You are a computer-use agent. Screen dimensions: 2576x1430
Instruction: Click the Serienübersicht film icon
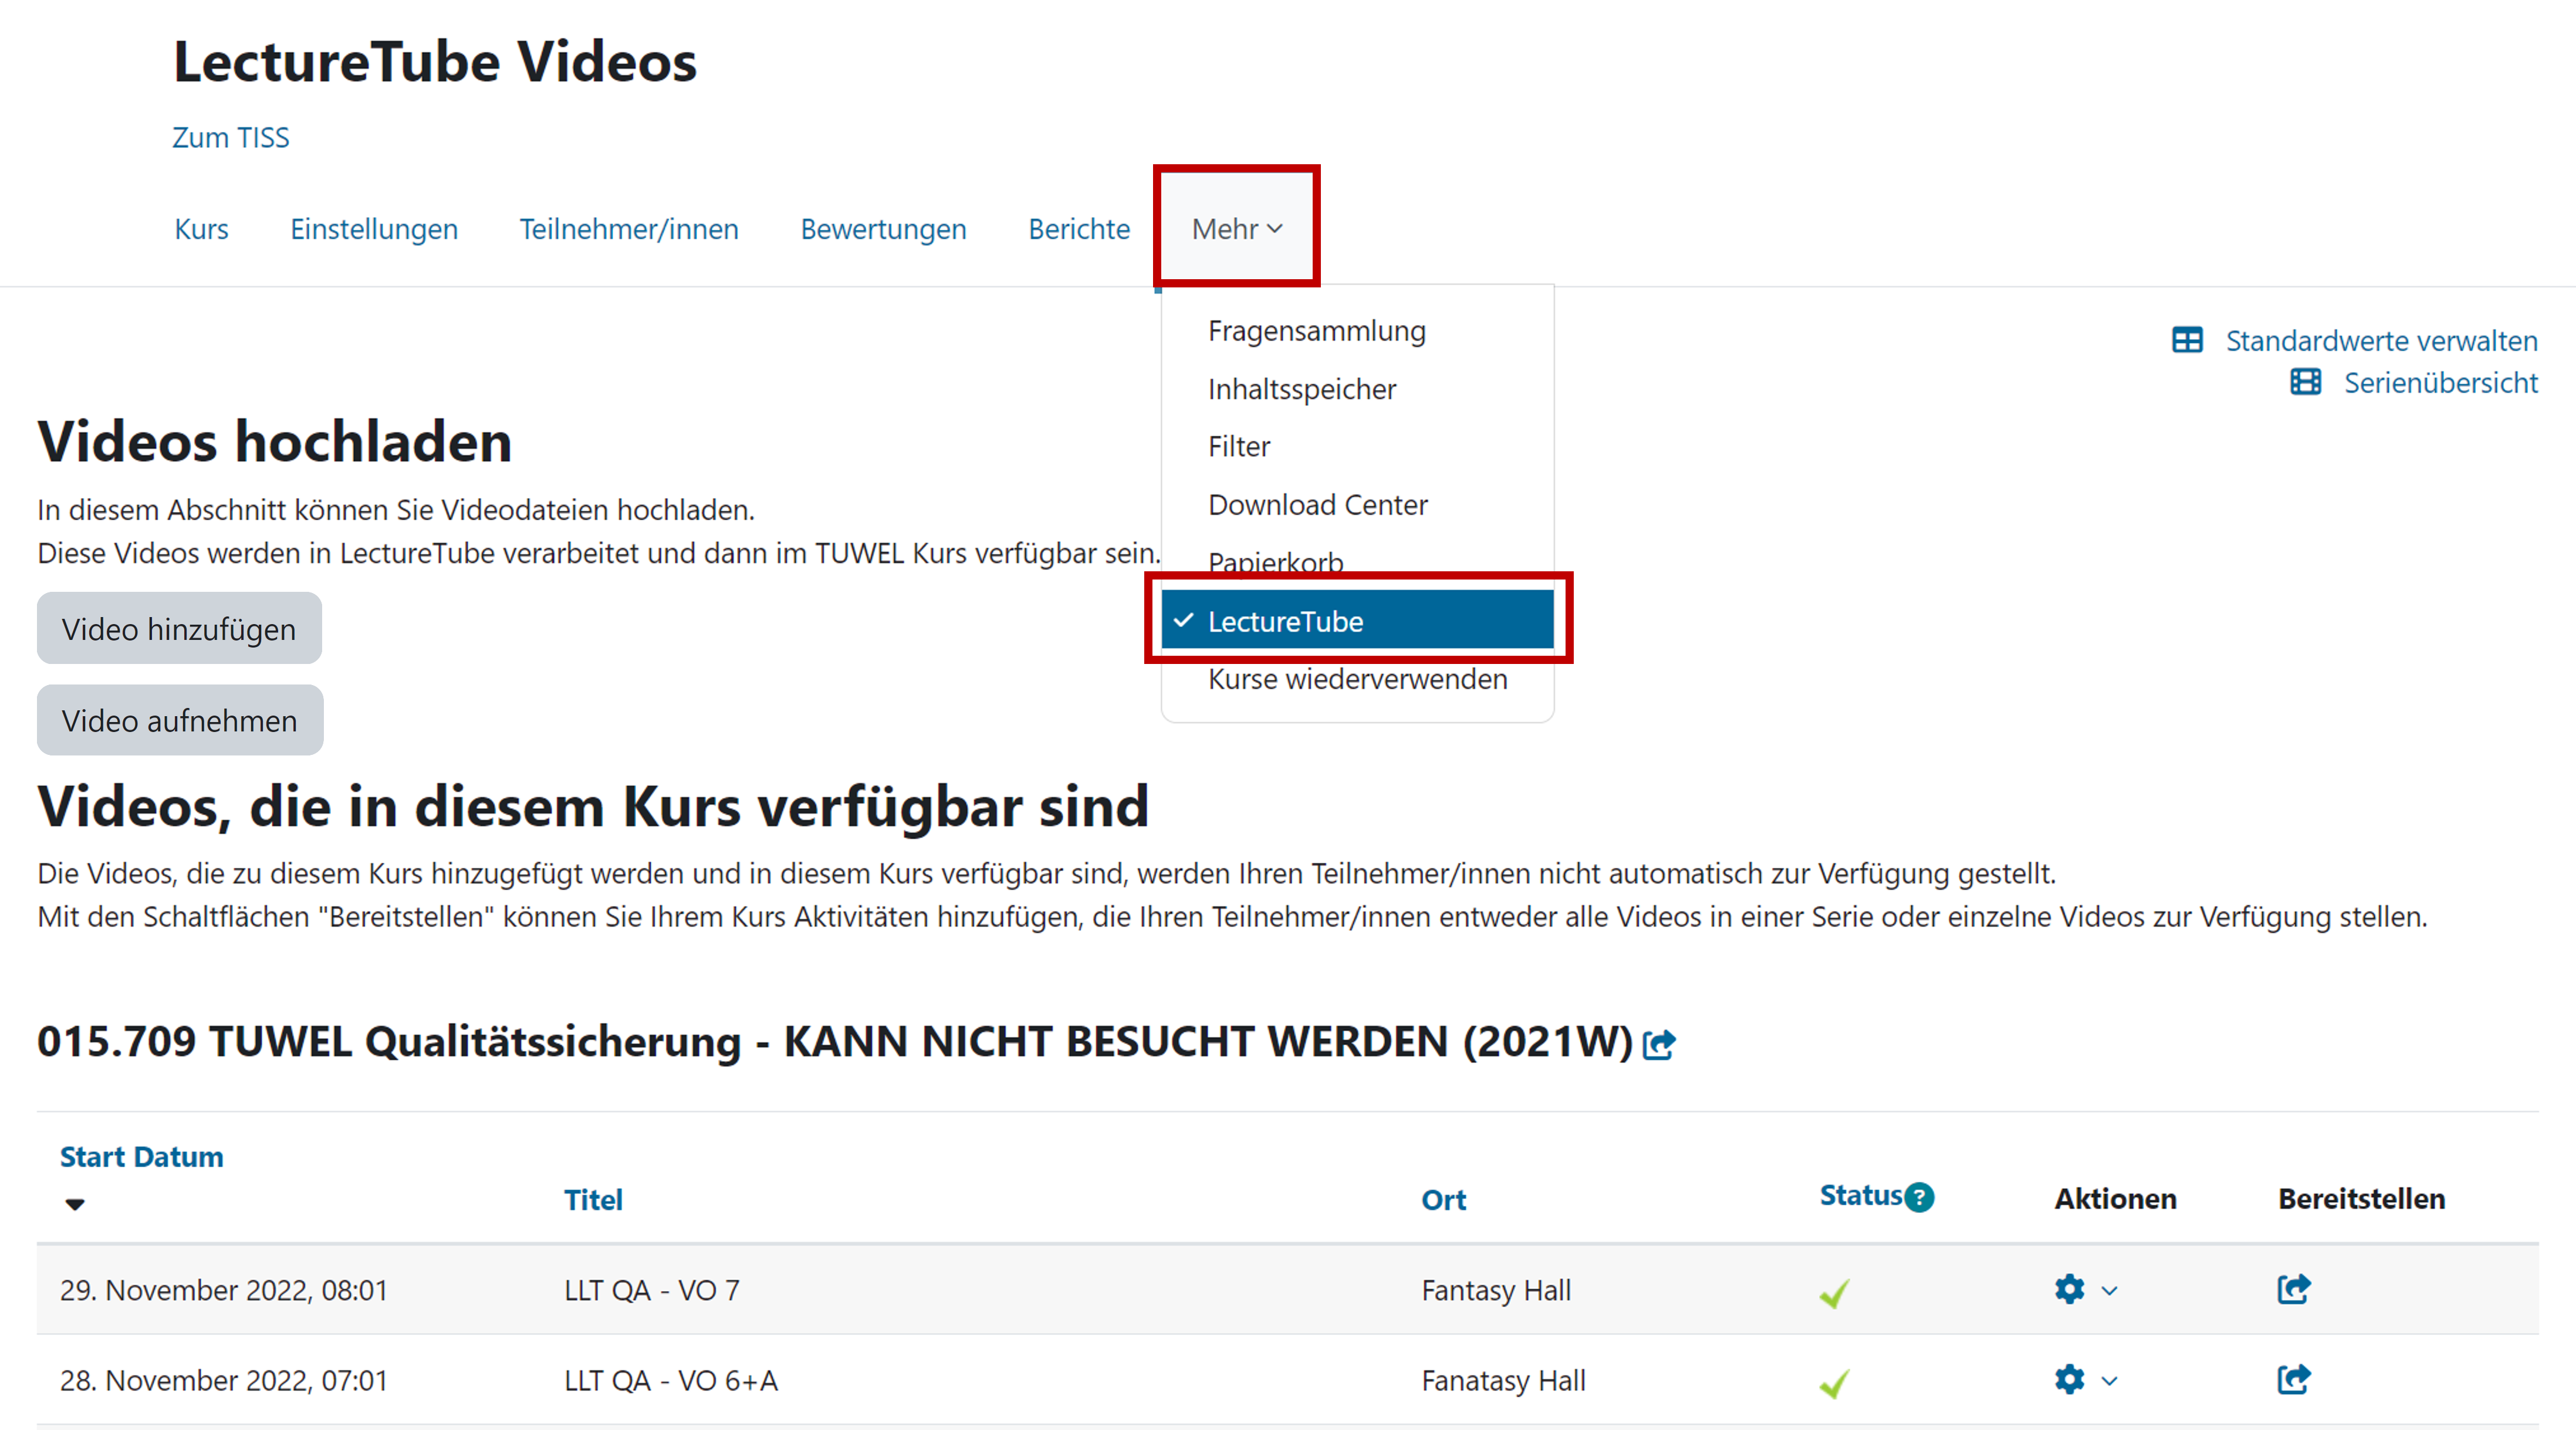click(2306, 383)
